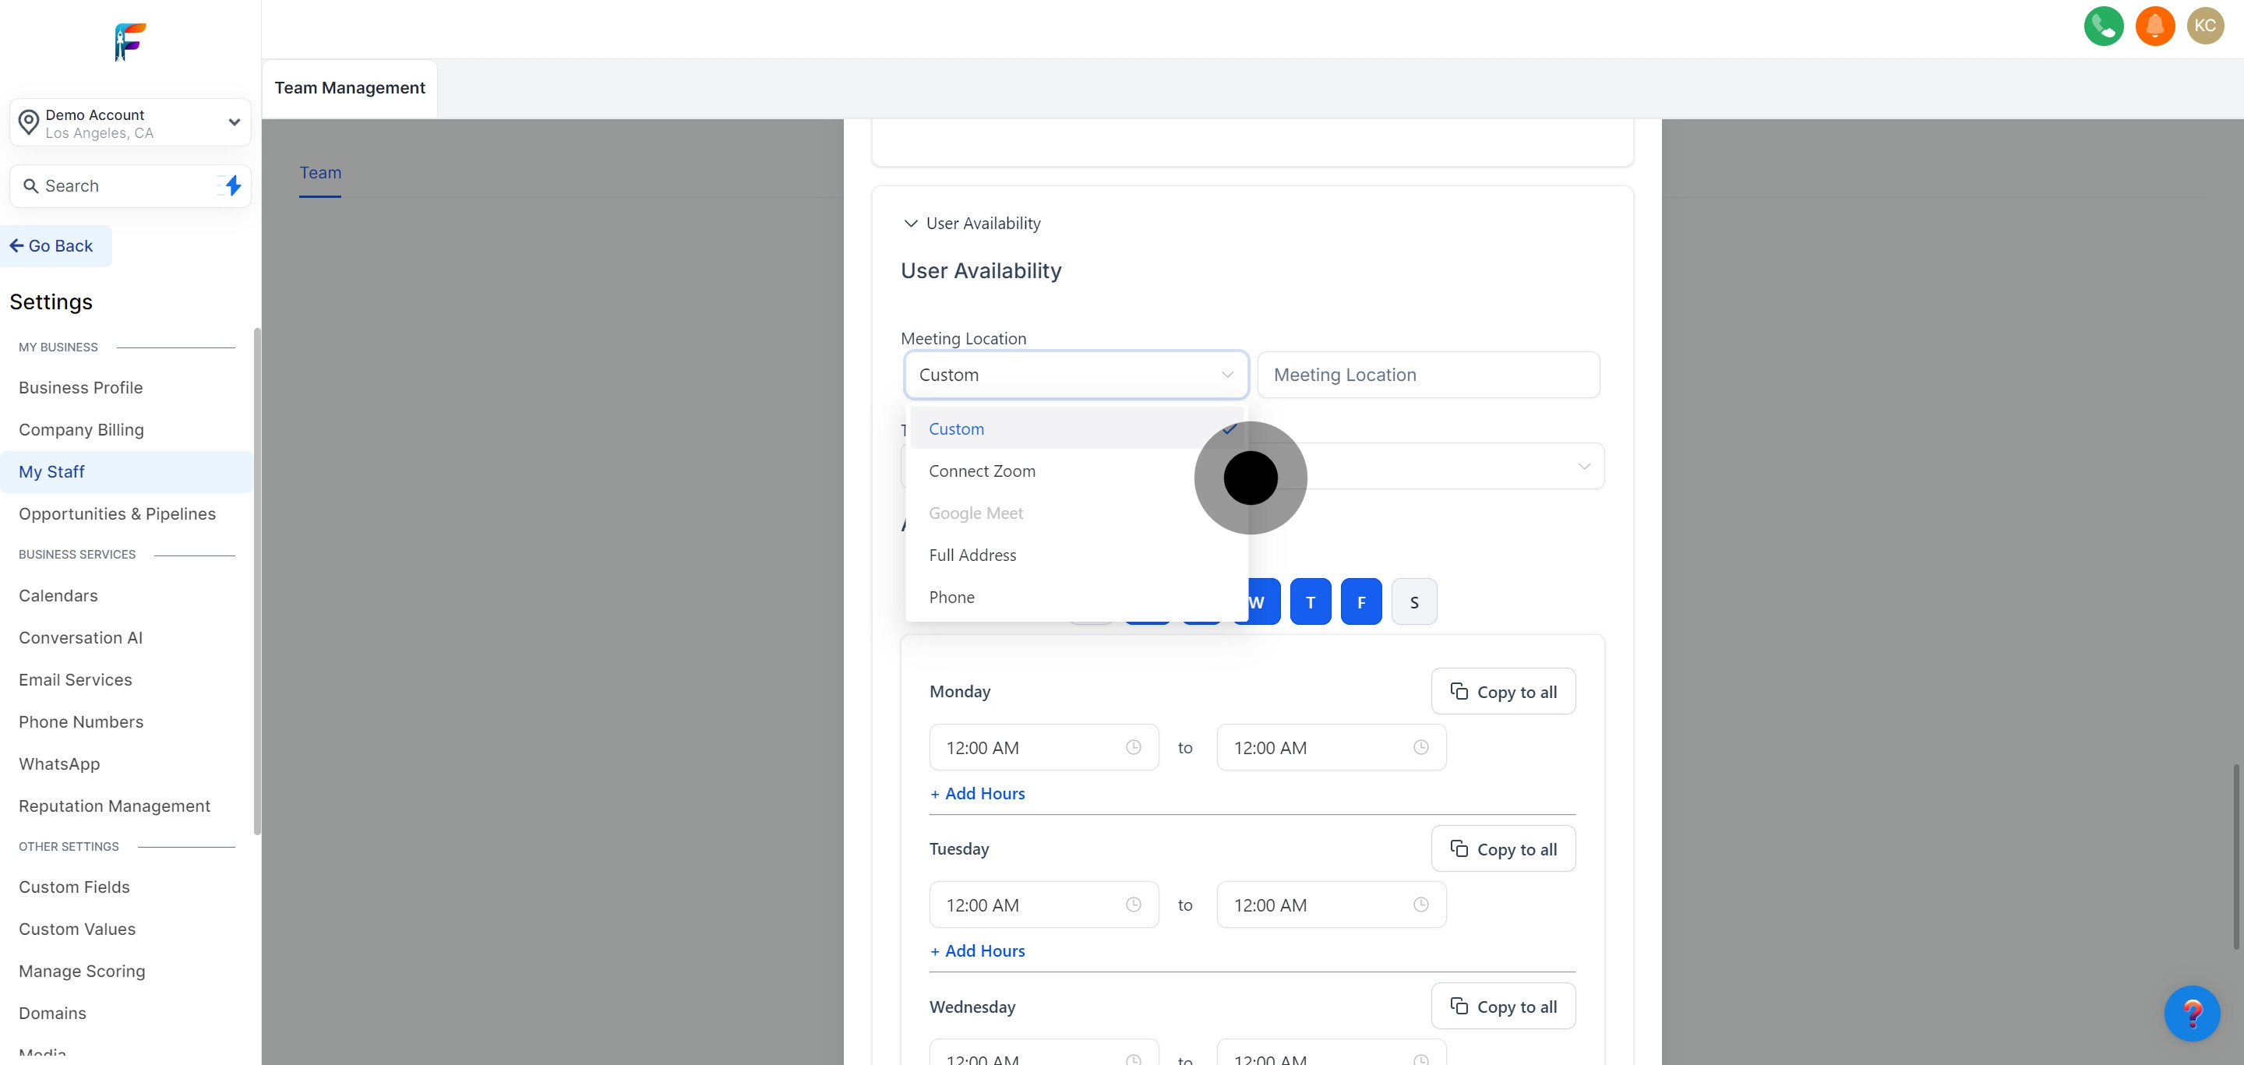Select Connect Zoom from dropdown list
2244x1065 pixels.
(x=982, y=471)
